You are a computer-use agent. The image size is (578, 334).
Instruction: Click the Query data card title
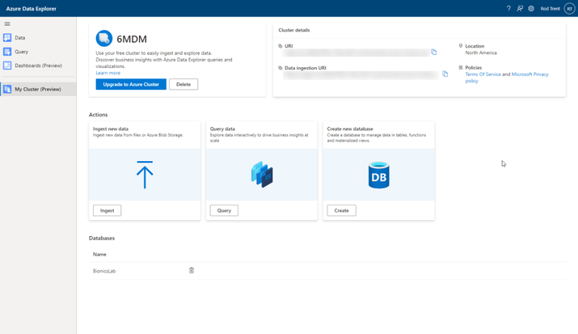(222, 129)
